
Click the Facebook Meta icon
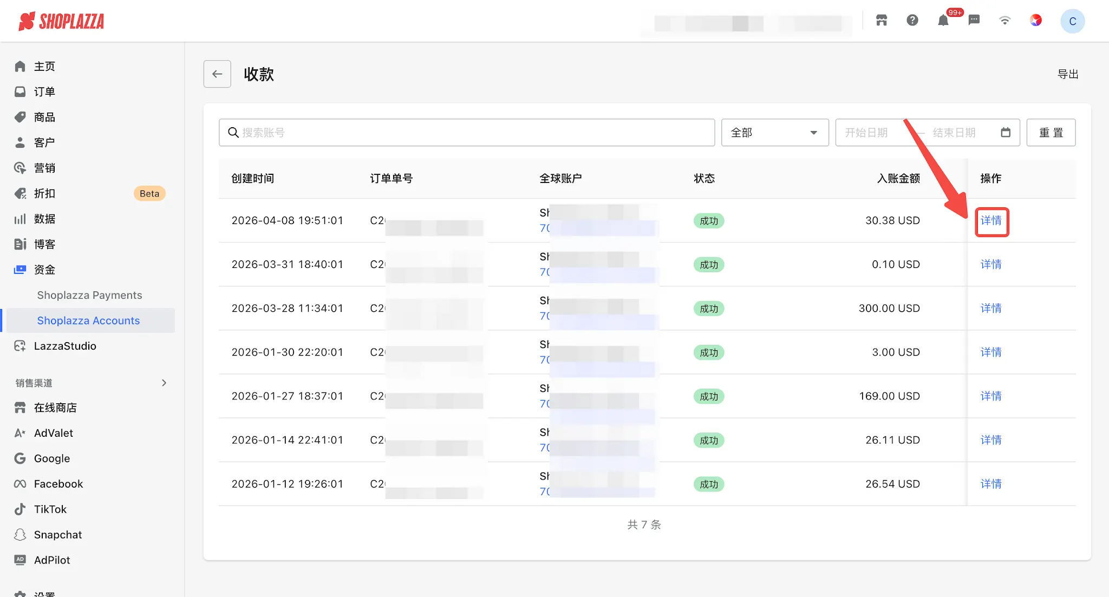20,484
